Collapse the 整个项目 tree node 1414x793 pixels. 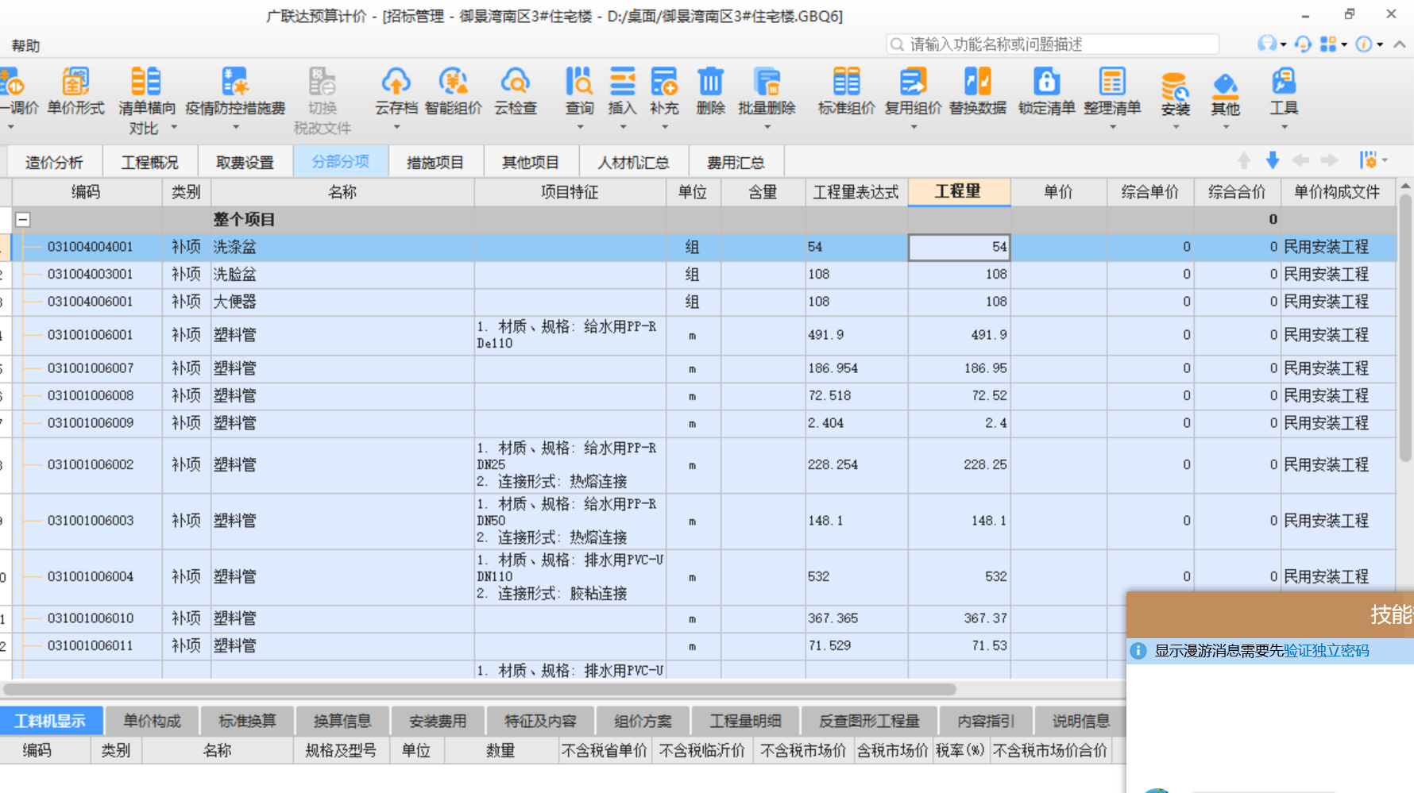23,220
